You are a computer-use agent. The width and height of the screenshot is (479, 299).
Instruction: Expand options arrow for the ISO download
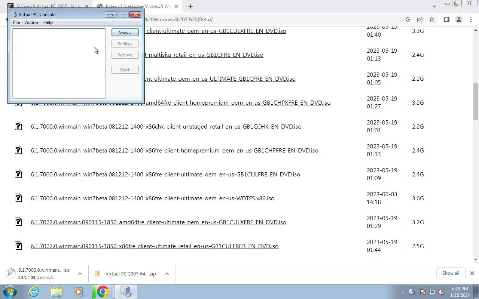click(x=80, y=274)
